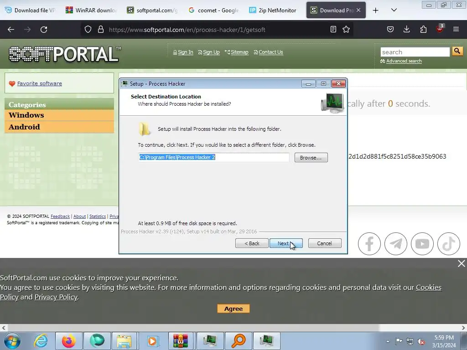Click Browse to choose another folder
The width and height of the screenshot is (467, 350).
311,158
